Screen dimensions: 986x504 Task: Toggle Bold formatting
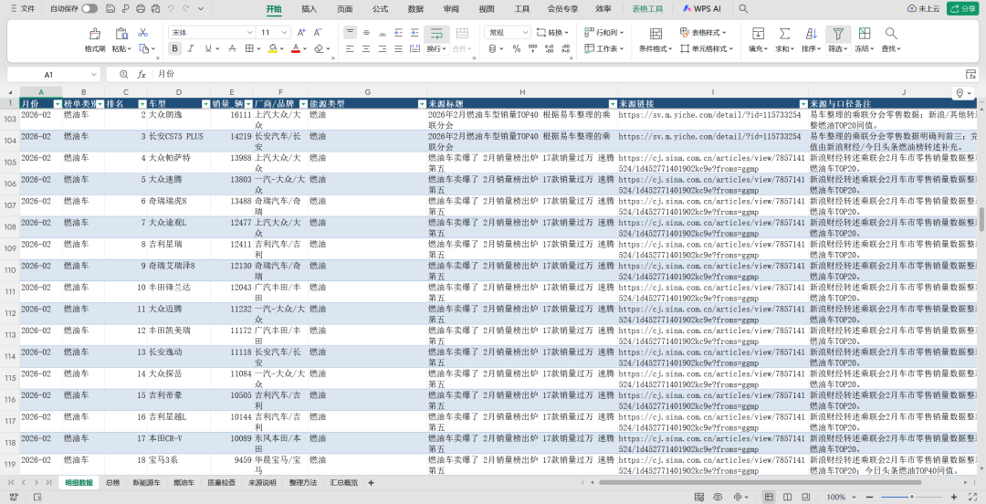coord(174,48)
